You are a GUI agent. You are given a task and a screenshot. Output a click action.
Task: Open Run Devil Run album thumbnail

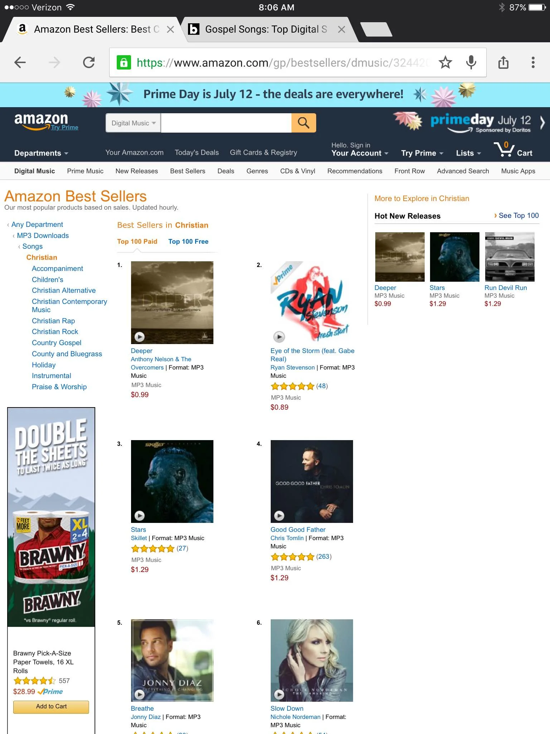(510, 257)
